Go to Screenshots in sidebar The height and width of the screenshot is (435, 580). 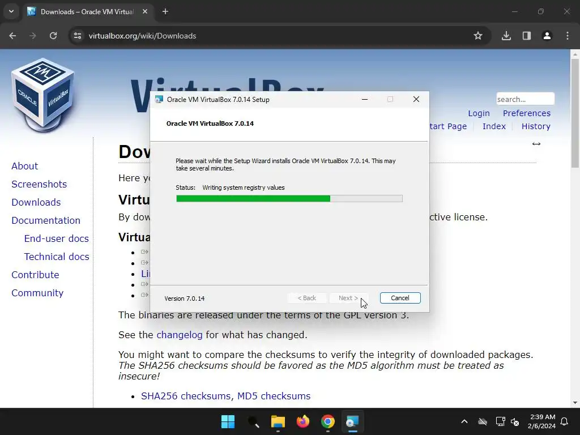pyautogui.click(x=39, y=184)
